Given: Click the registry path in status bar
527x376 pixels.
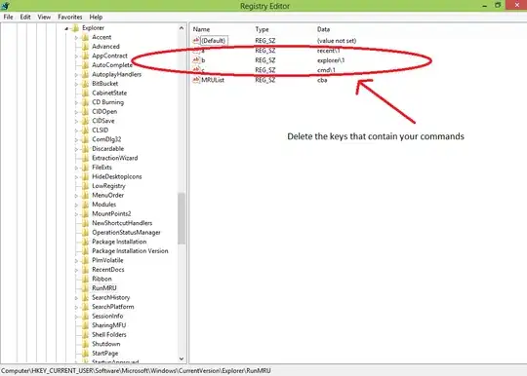Looking at the screenshot, I should pos(136,370).
